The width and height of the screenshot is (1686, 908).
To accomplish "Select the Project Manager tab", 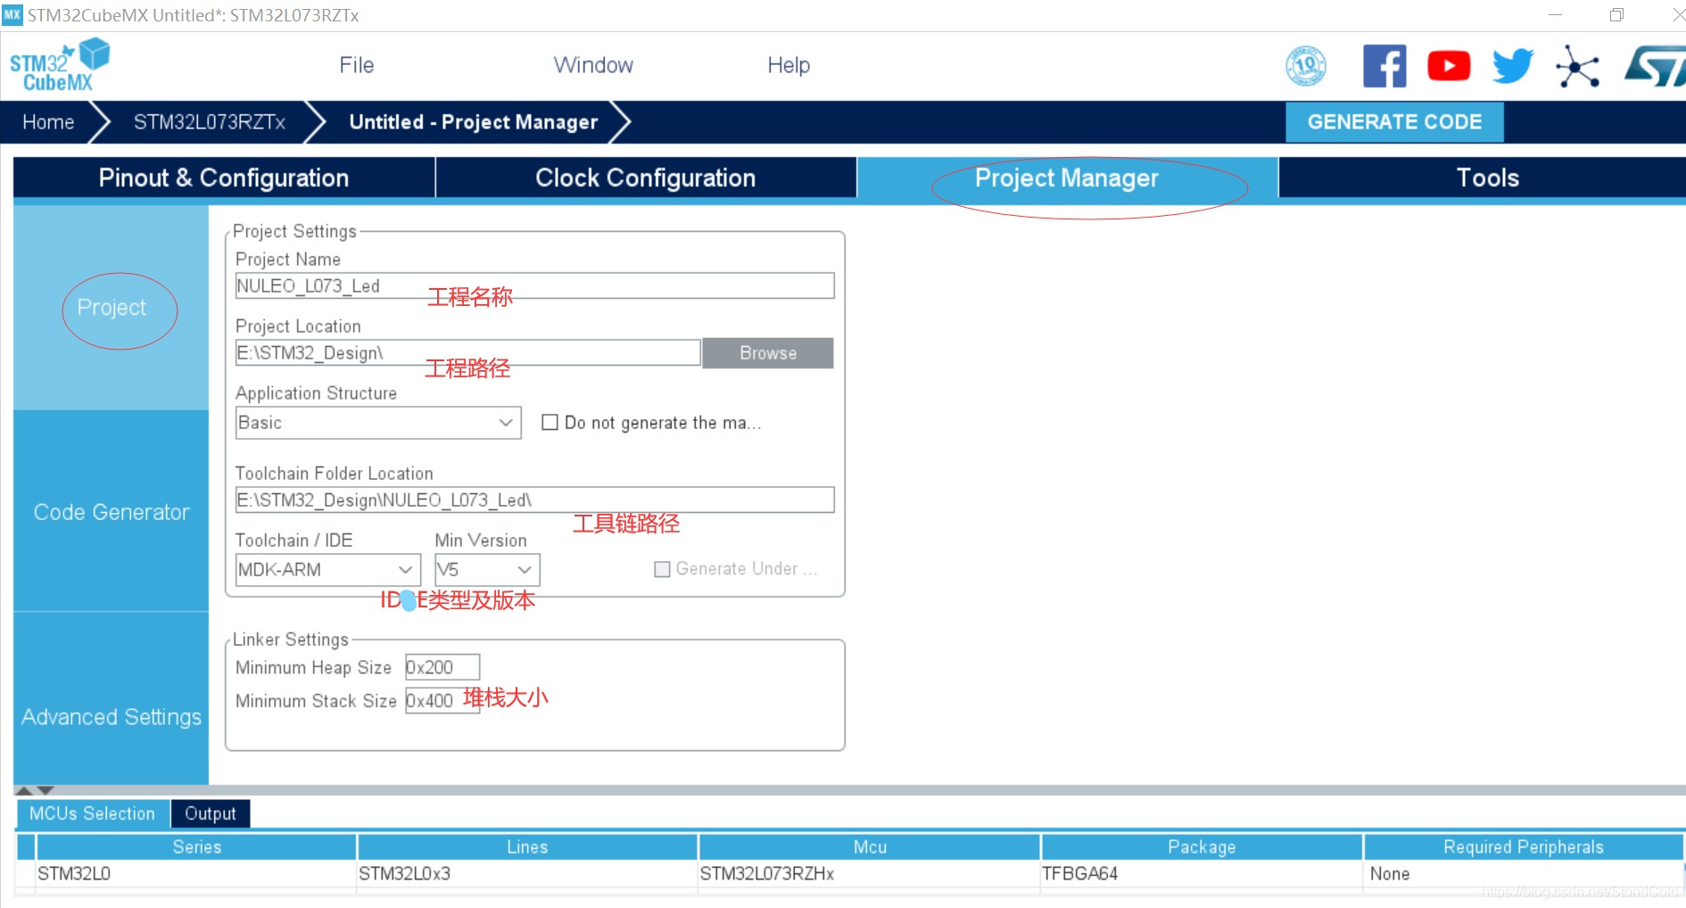I will coord(1067,177).
